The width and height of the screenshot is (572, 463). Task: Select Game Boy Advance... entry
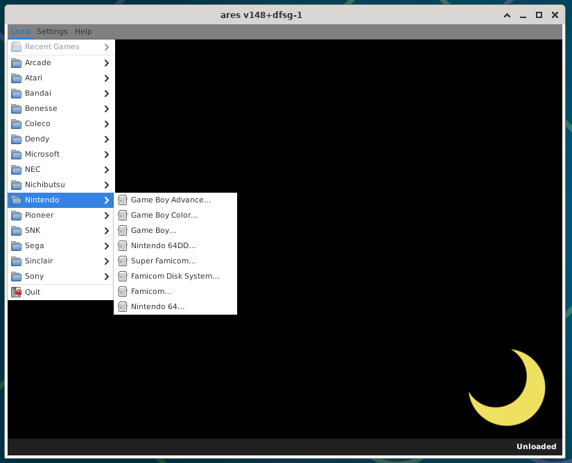coord(175,200)
